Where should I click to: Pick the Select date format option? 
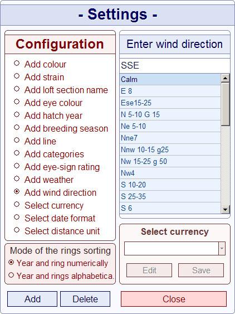tap(17, 218)
